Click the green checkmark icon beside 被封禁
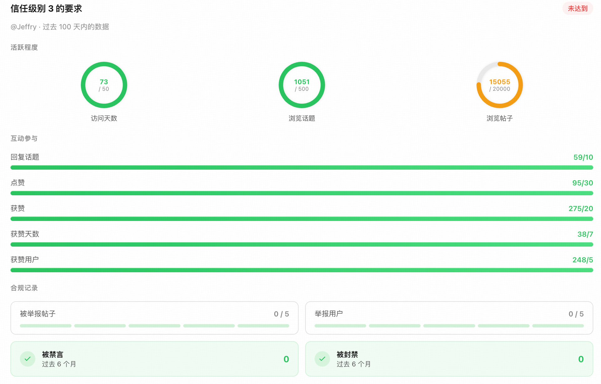 pyautogui.click(x=322, y=359)
